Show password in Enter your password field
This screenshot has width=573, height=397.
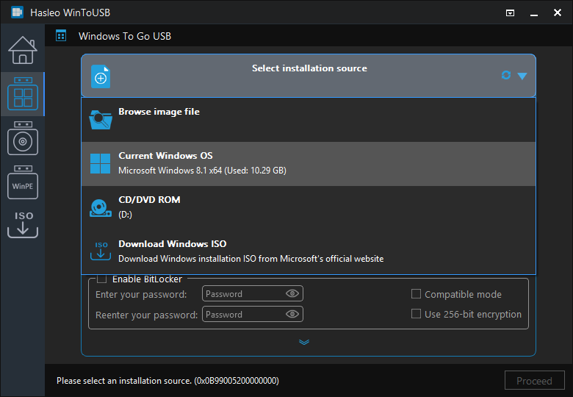tap(292, 293)
